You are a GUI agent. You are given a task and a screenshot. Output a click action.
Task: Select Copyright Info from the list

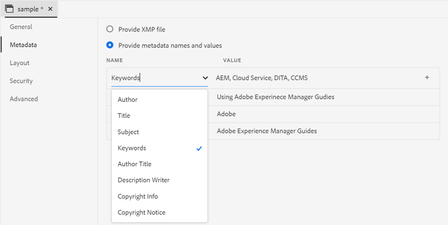coord(159,196)
